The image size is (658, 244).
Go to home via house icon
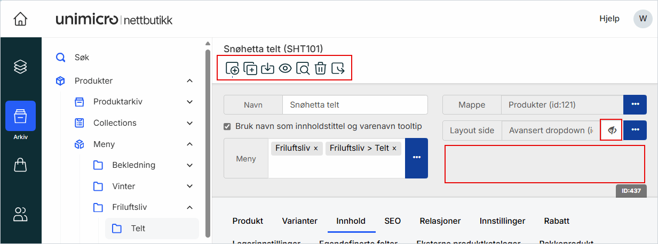pyautogui.click(x=20, y=19)
